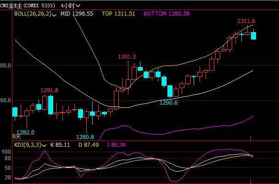Click the KDJ axis label 20

coord(8,178)
